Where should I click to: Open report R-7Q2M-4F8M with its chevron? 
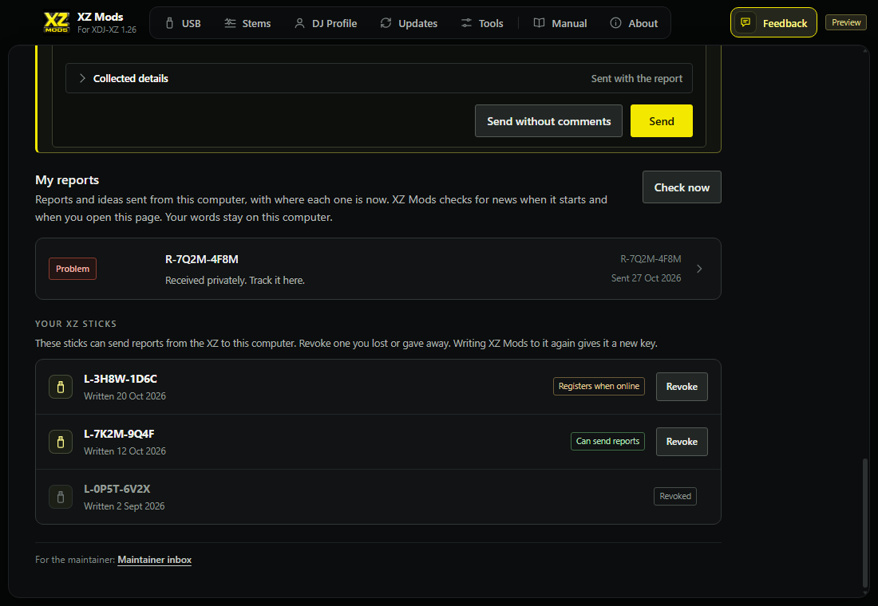tap(699, 269)
